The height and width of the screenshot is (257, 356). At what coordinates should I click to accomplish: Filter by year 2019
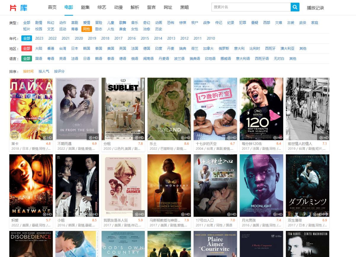[92, 38]
